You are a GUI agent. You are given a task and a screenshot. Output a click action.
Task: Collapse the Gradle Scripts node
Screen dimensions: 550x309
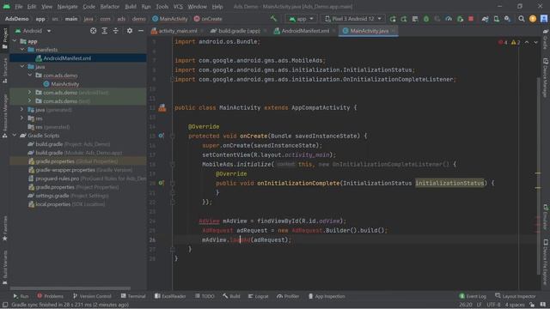[15, 136]
